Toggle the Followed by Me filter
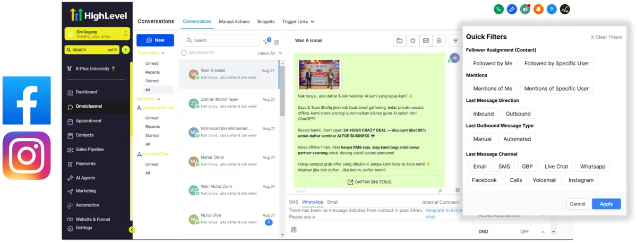The height and width of the screenshot is (243, 637). pos(493,63)
